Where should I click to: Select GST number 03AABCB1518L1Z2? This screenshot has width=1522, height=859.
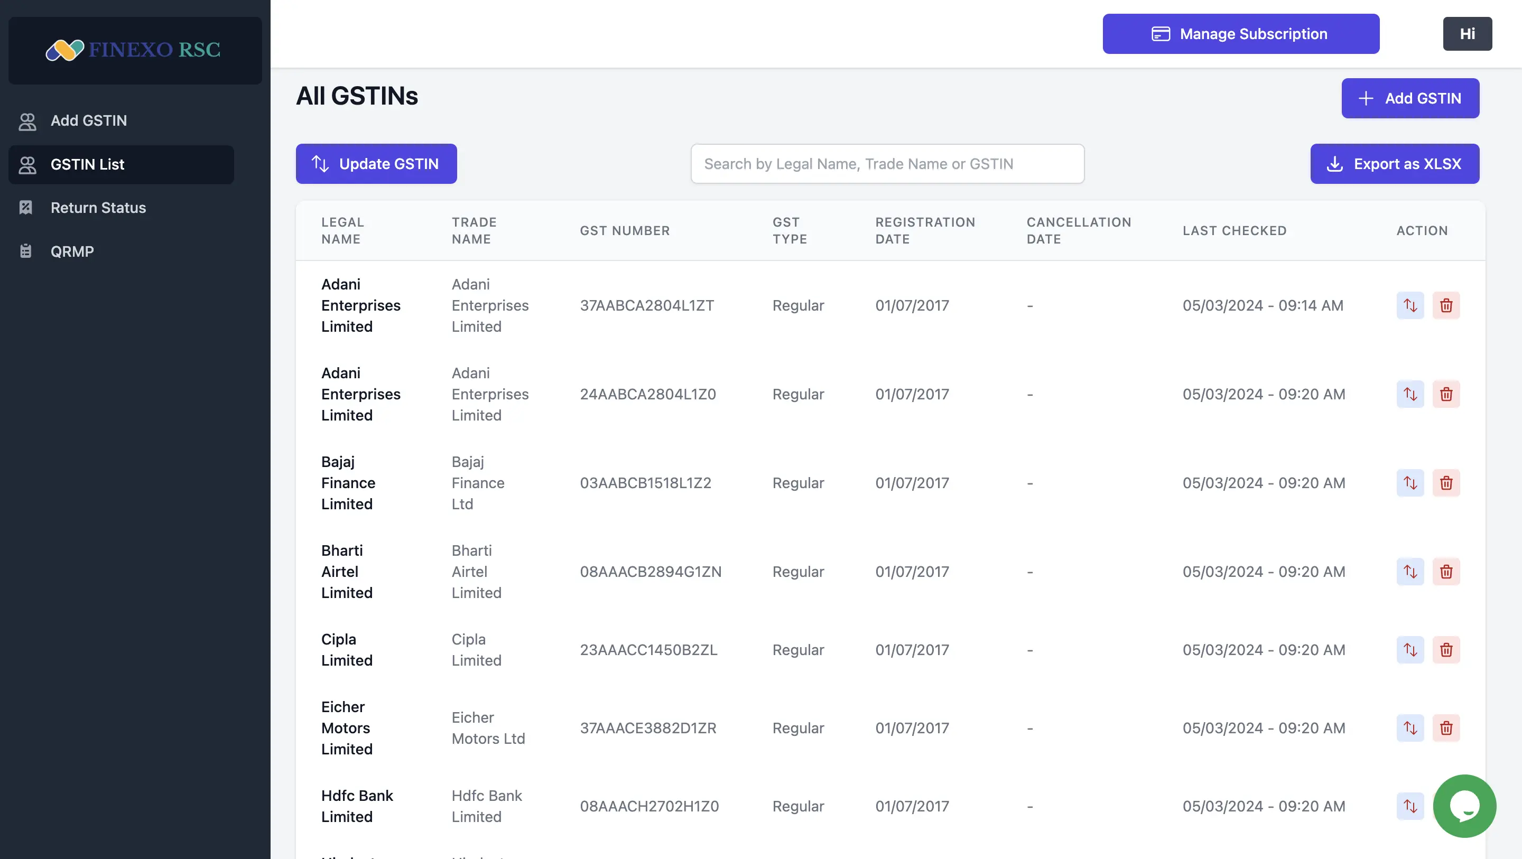pos(645,483)
